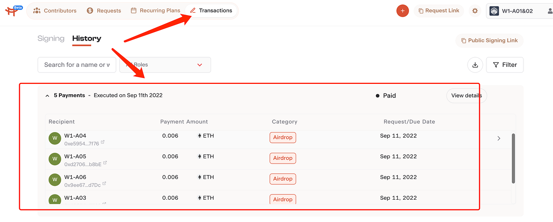Click the payments list scrollbar
The image size is (553, 222).
point(513,158)
